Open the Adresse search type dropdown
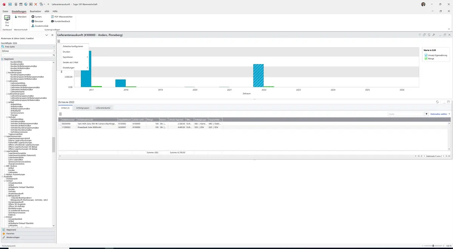Viewport: 453px width, 249px height. [x=28, y=51]
